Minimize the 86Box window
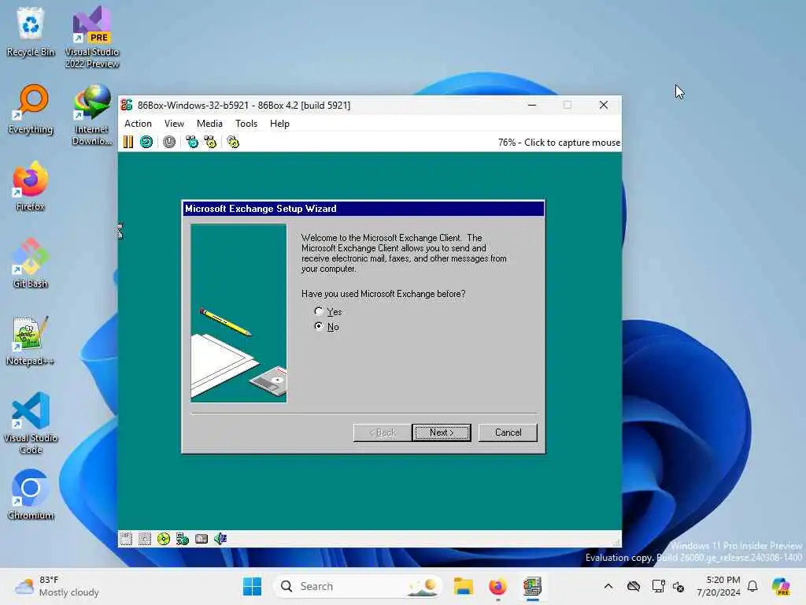 [x=532, y=105]
